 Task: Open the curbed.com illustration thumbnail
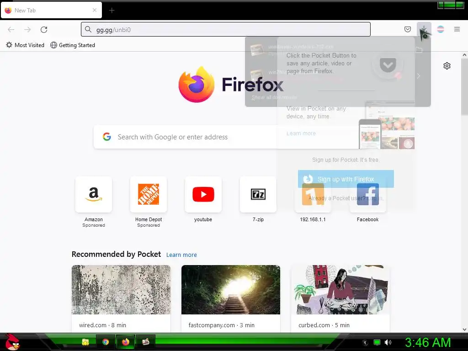340,289
